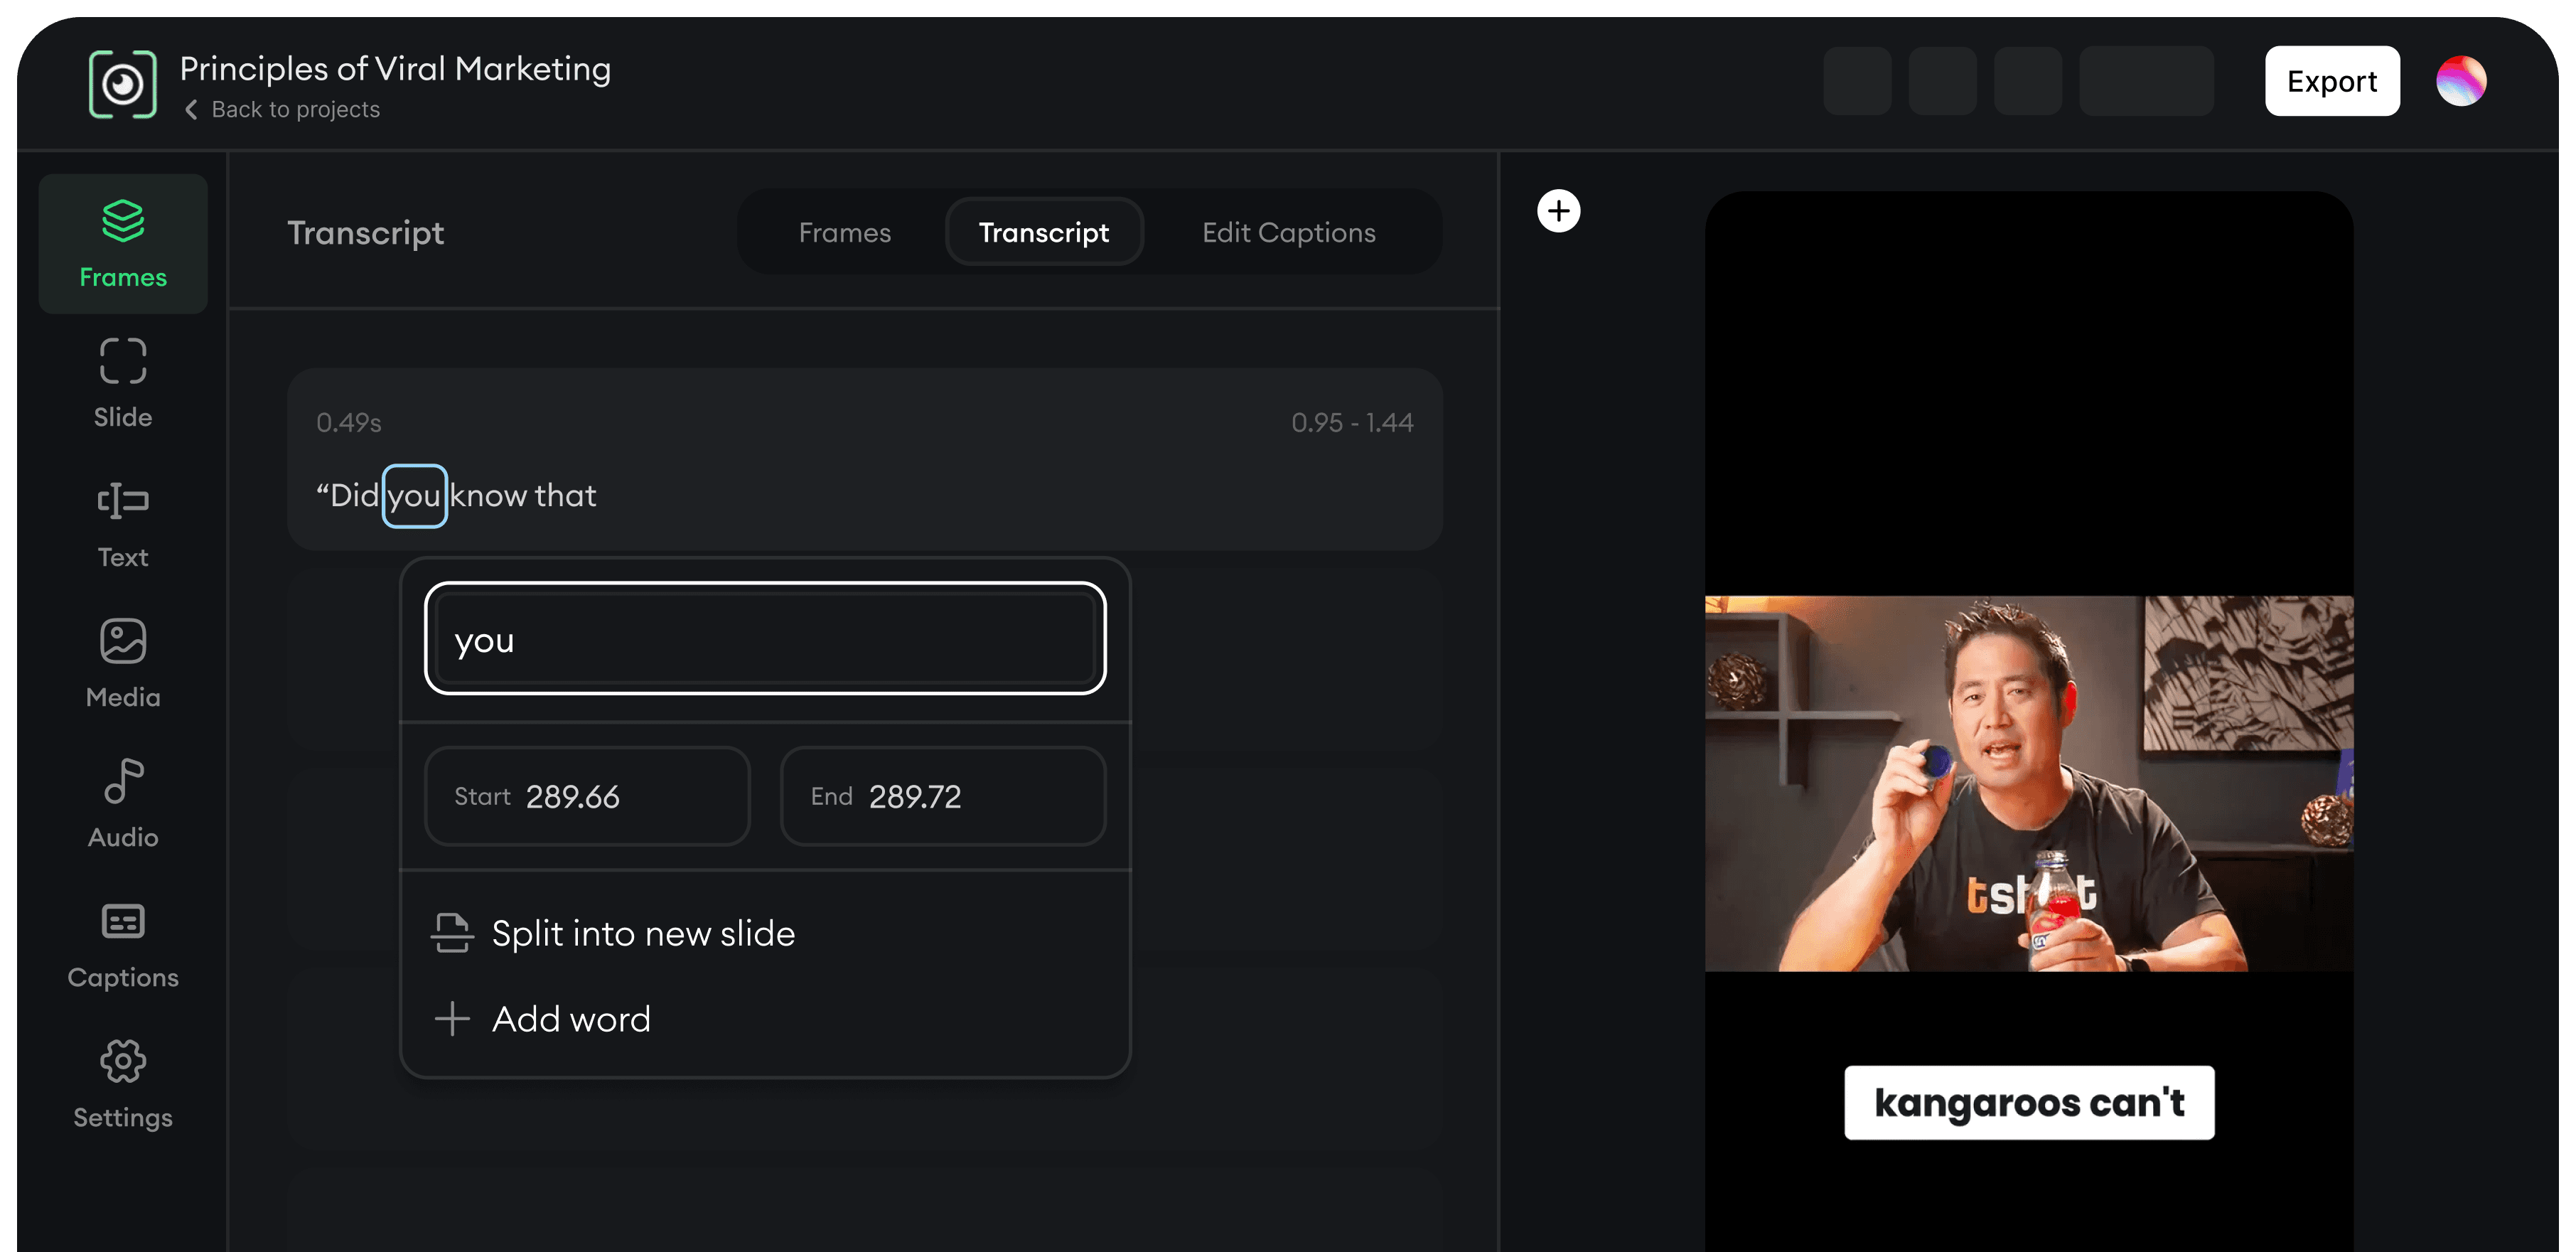Open the Media library icon
The width and height of the screenshot is (2576, 1252).
123,642
